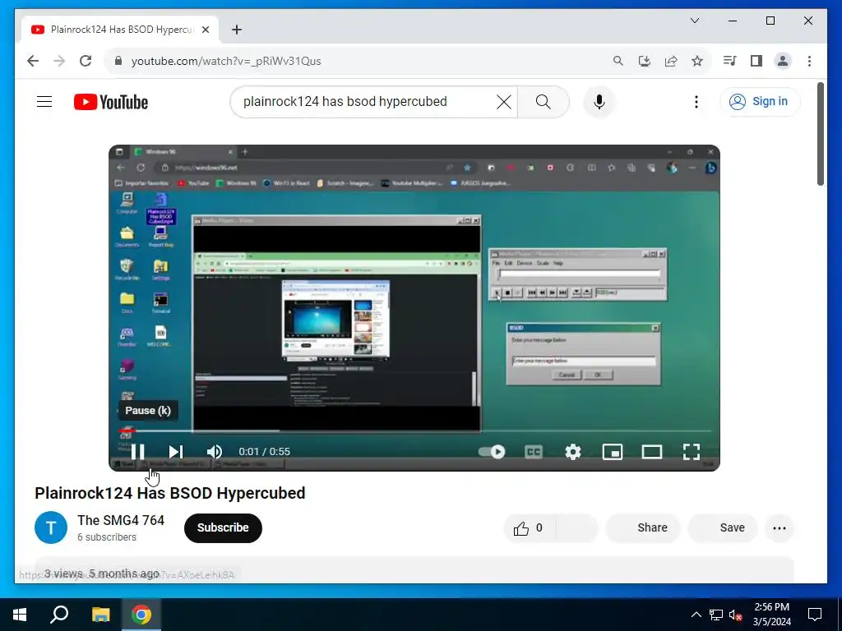Viewport: 842px width, 631px height.
Task: Open File Explorer from taskbar
Action: click(100, 615)
